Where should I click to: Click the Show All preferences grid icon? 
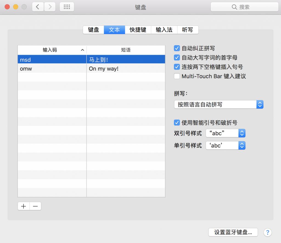[67, 7]
